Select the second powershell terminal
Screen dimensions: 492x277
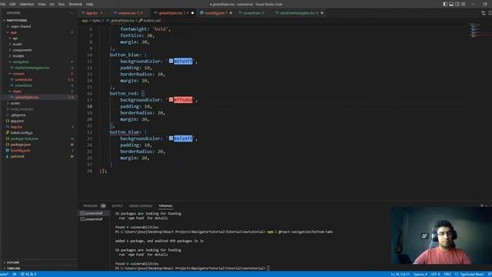click(x=94, y=219)
